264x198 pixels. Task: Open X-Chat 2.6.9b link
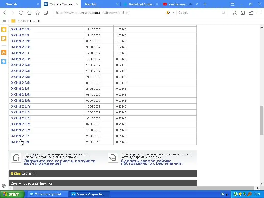pyautogui.click(x=21, y=41)
